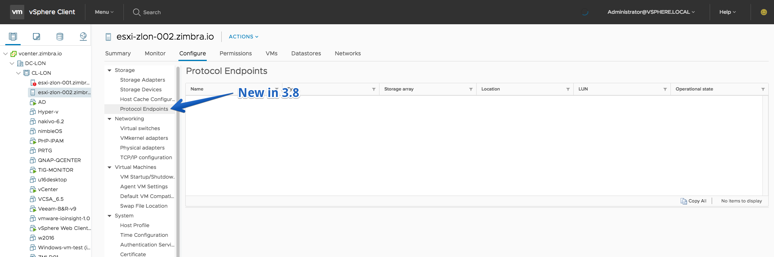Switch to the Datastores tab

pyautogui.click(x=306, y=53)
